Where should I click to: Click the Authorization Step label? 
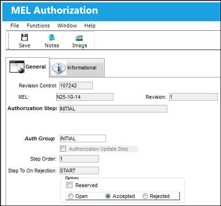click(33, 108)
